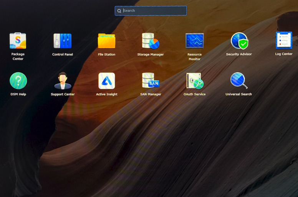Launch Resource Monitor
The height and width of the screenshot is (197, 298).
click(194, 41)
